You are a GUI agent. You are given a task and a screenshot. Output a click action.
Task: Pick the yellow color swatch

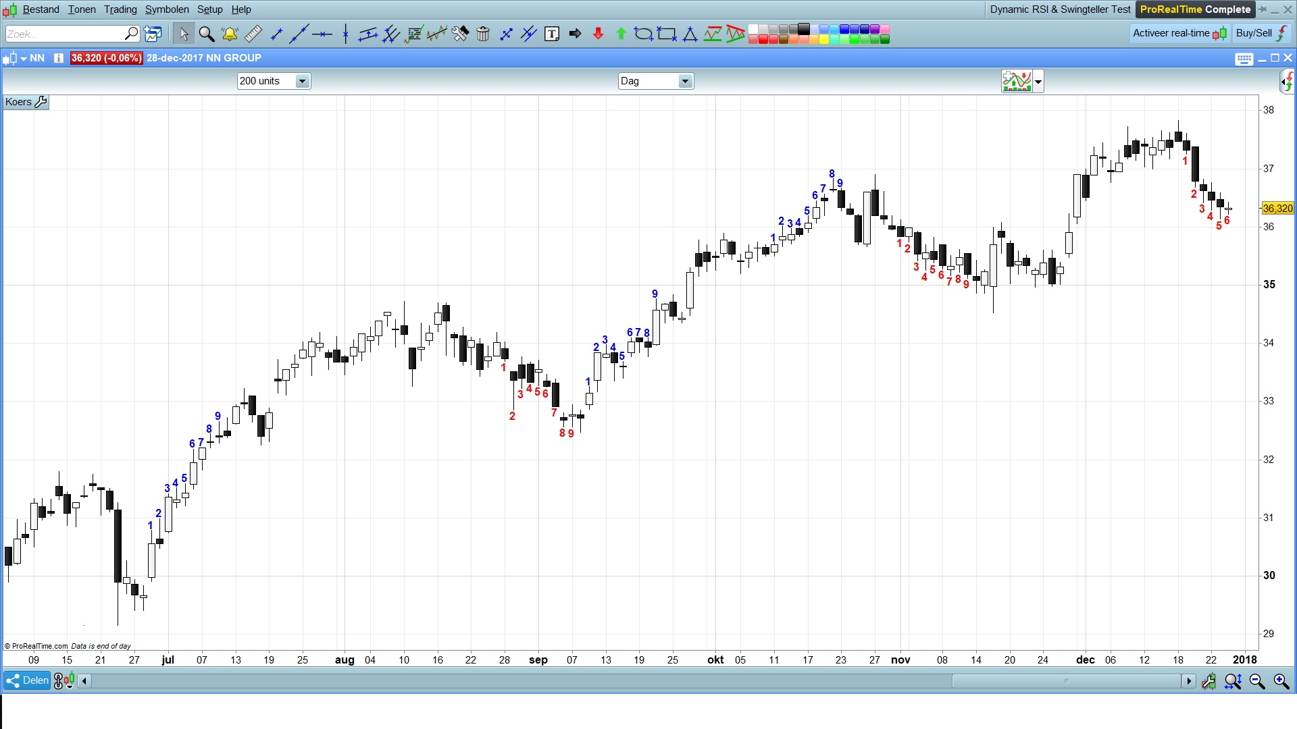coord(823,39)
